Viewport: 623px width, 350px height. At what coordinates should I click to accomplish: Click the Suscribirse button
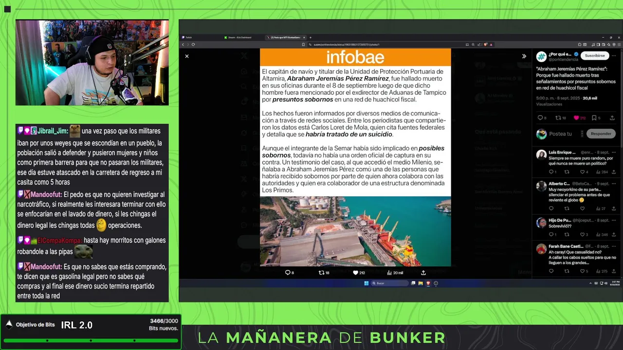pos(595,56)
